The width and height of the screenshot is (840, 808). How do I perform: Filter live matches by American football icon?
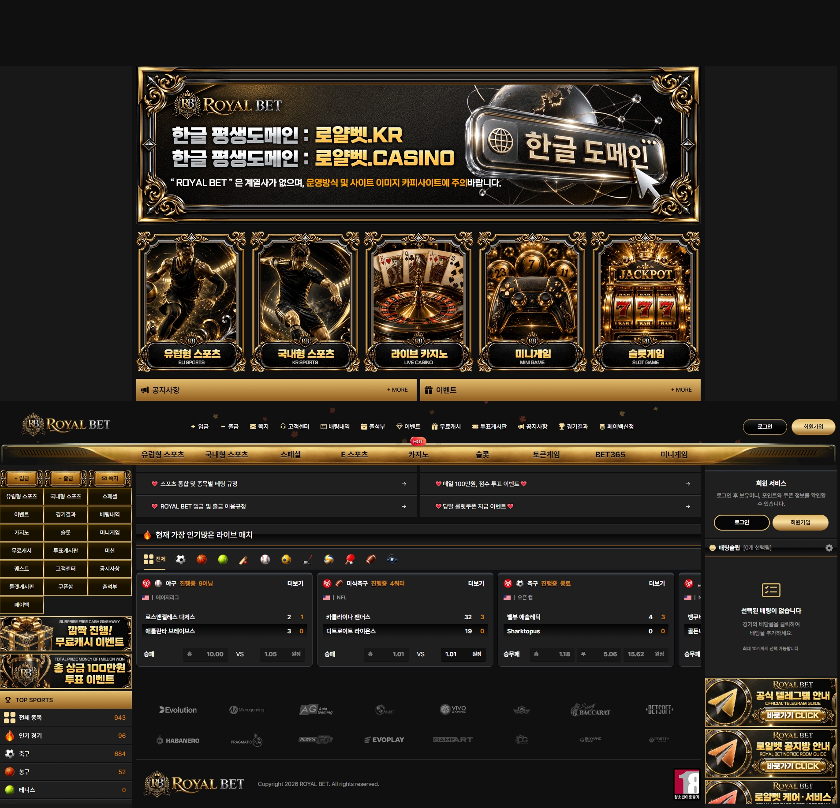371,559
